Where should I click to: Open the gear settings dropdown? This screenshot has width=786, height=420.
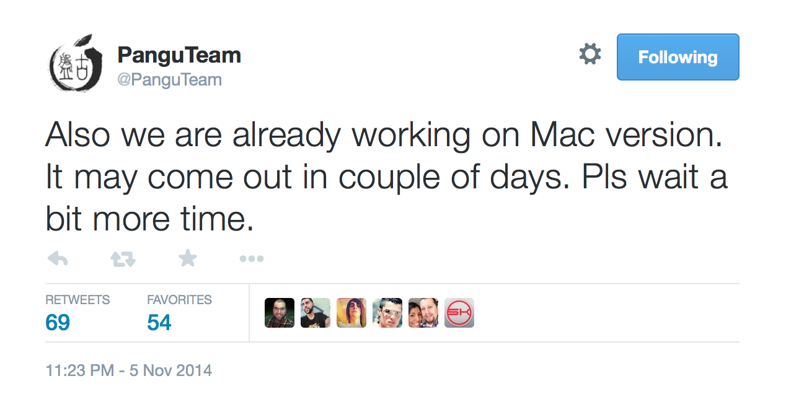point(589,55)
